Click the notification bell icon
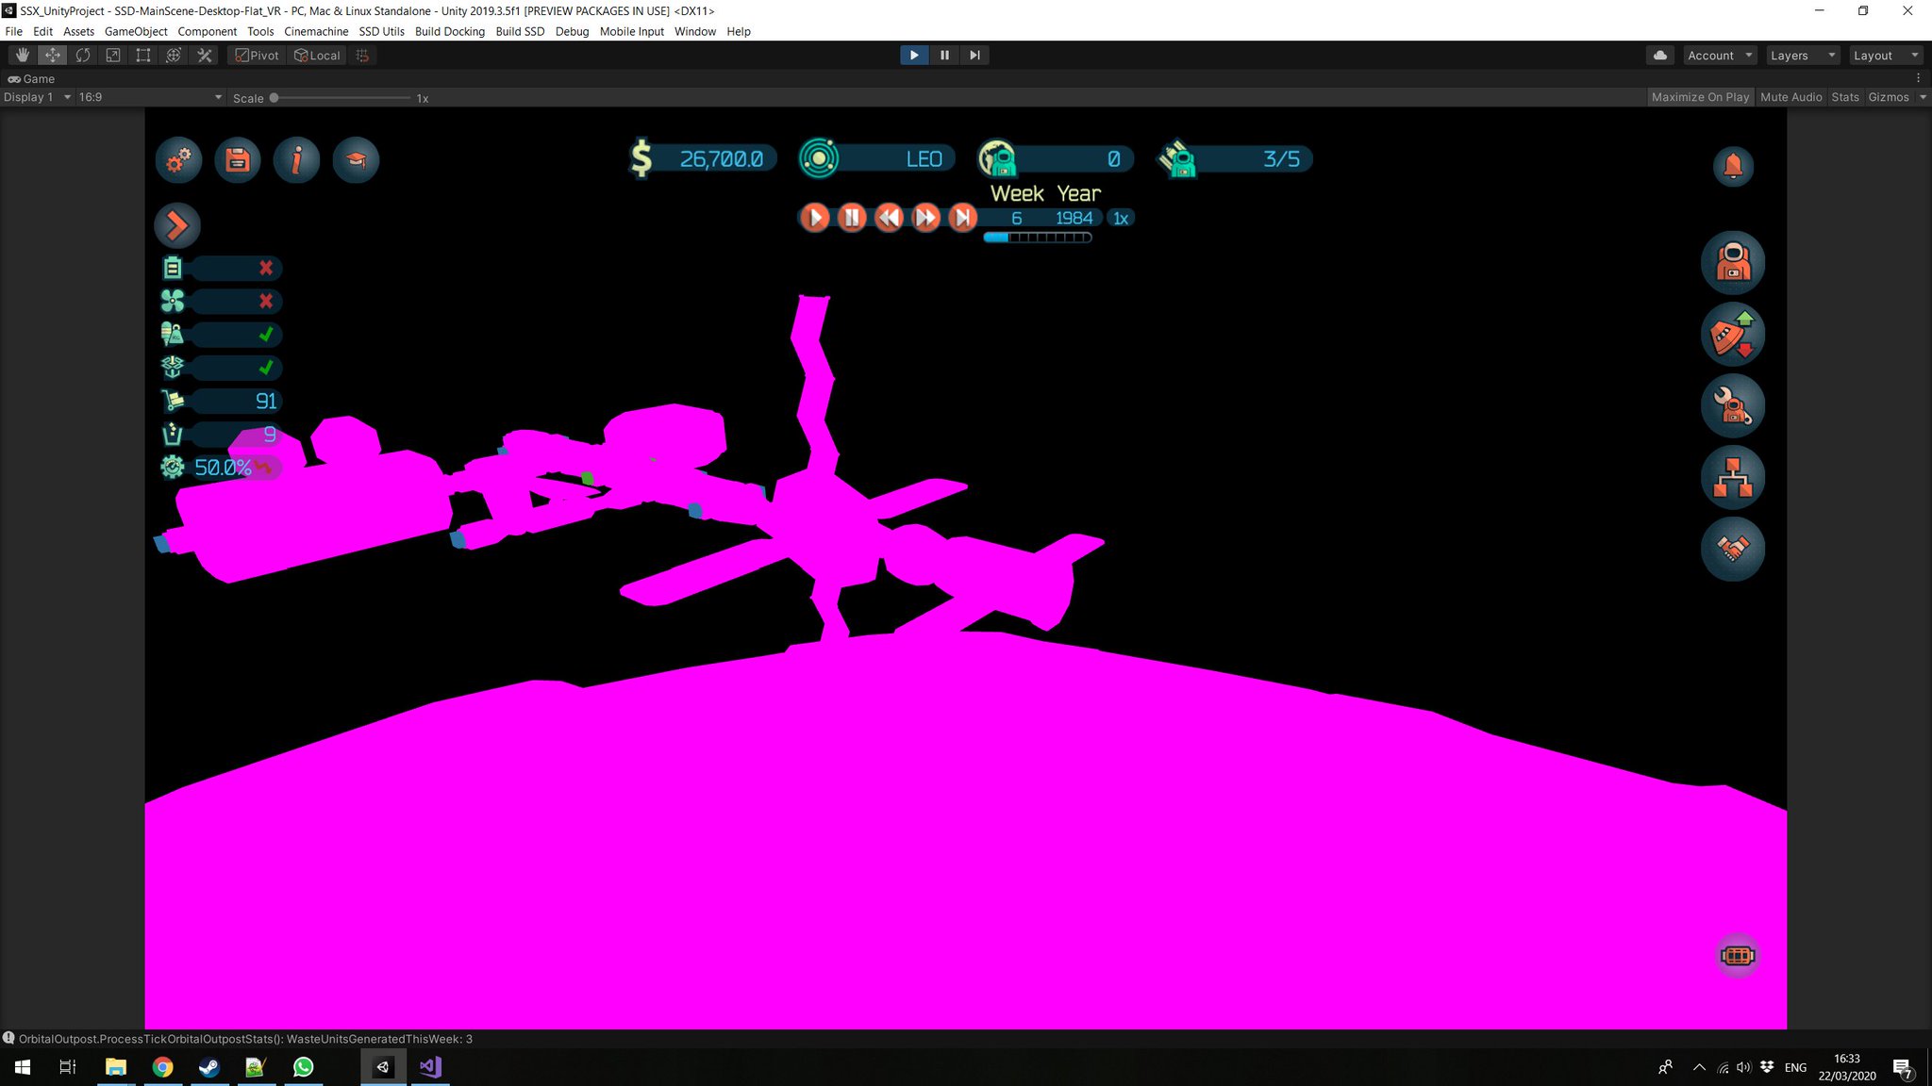Screen dimensions: 1932x1086 (1733, 167)
